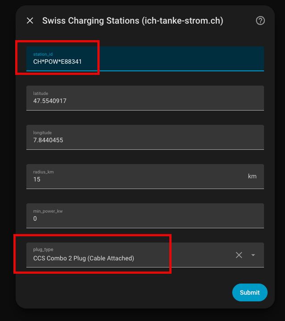Click the 47.5540917 latitude value

pos(50,101)
